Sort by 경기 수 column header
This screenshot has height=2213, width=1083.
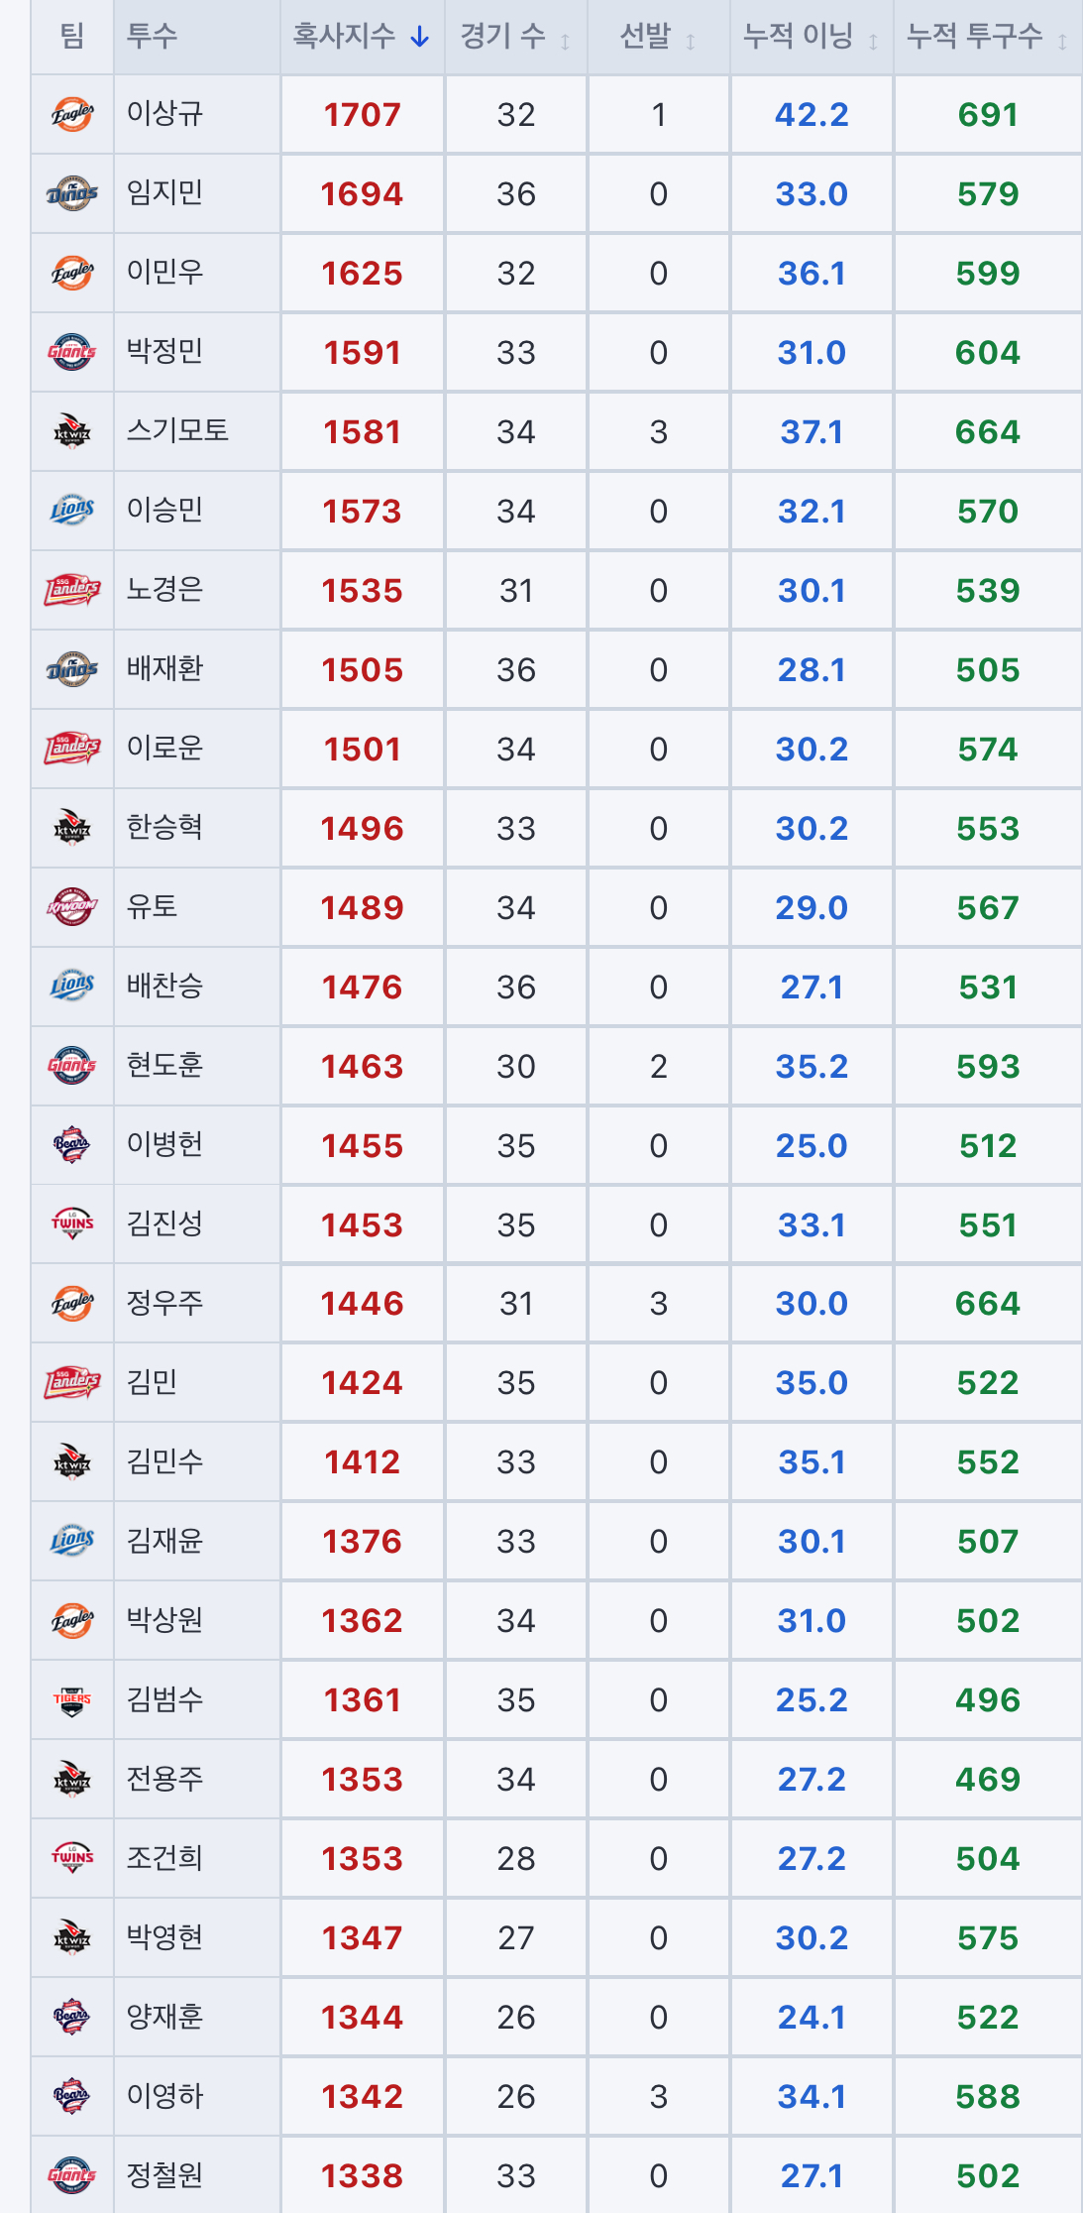point(515,37)
